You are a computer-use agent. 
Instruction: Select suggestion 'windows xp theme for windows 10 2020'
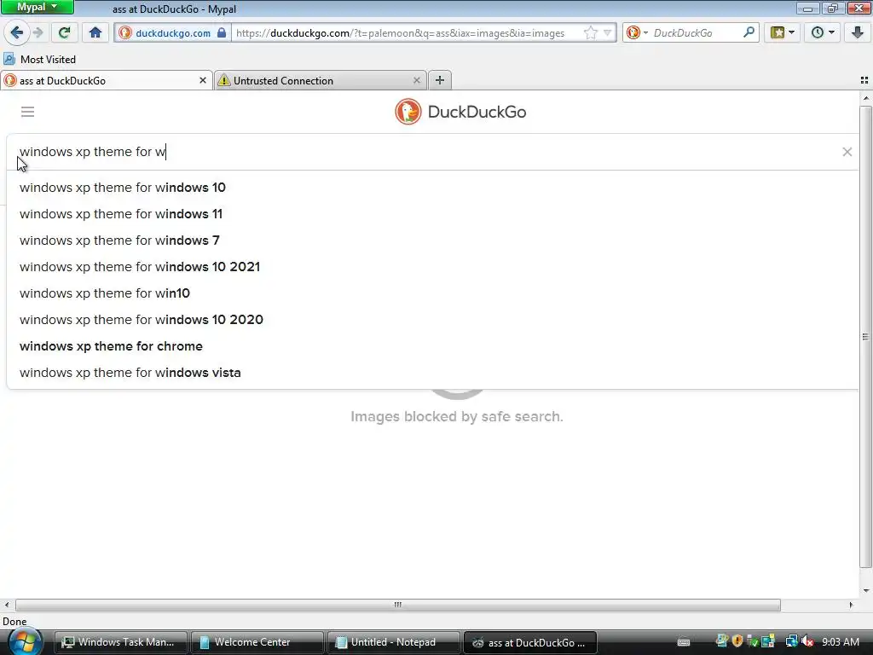(432, 320)
